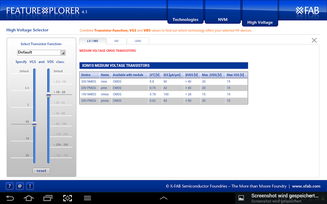Switch to the UHV tab
Screen dimensions: 327x204
[x=138, y=41]
